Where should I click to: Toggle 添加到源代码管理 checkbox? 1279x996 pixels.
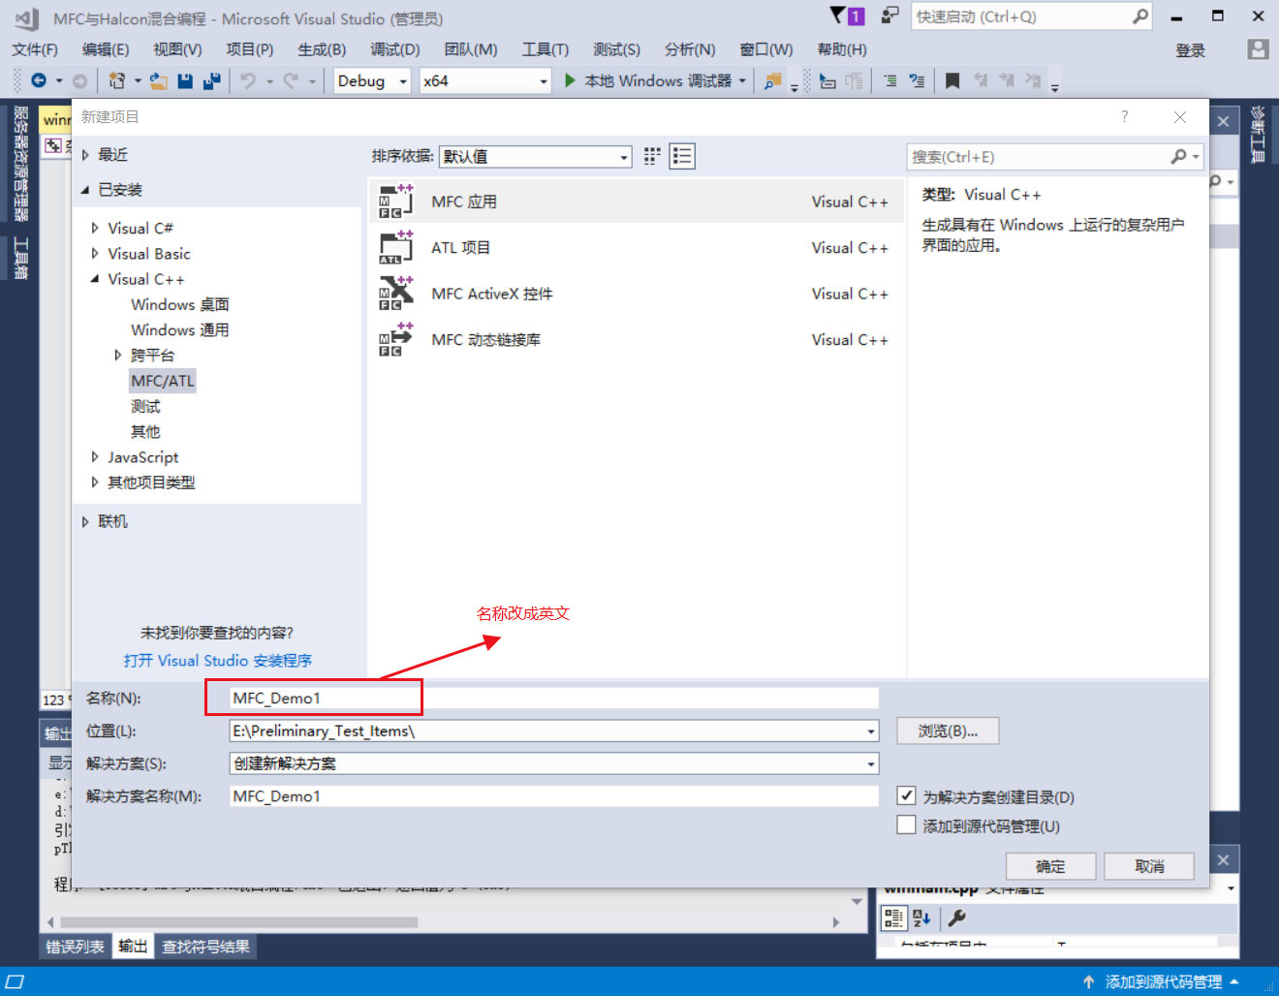pos(906,825)
